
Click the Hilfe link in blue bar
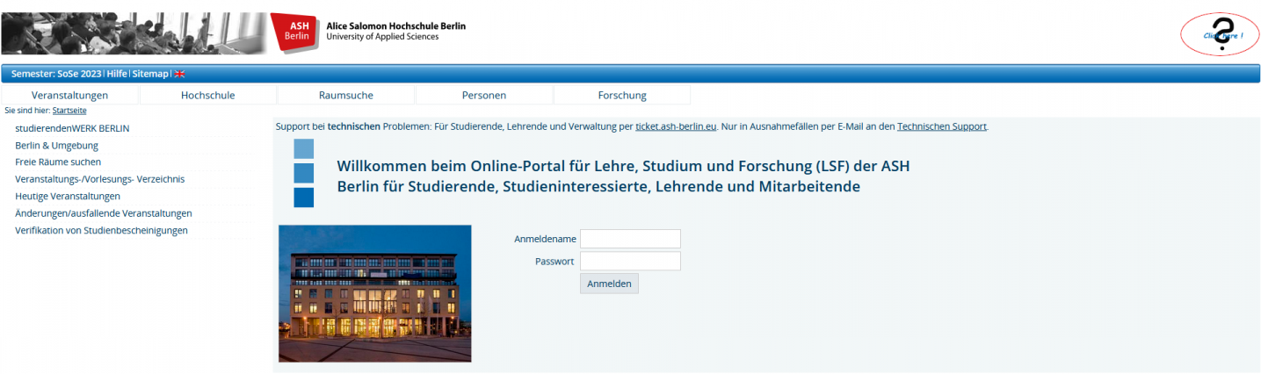point(117,74)
